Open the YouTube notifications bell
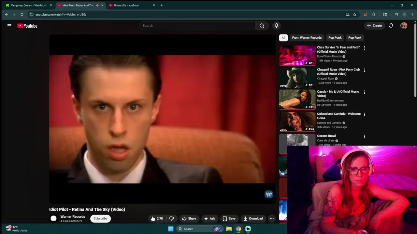 pyautogui.click(x=391, y=26)
